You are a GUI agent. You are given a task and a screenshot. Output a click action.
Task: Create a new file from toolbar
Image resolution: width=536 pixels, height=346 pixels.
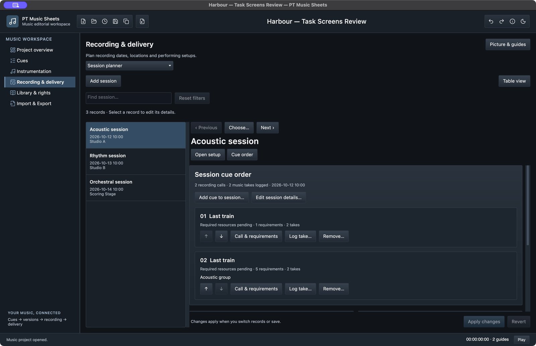[x=83, y=21]
